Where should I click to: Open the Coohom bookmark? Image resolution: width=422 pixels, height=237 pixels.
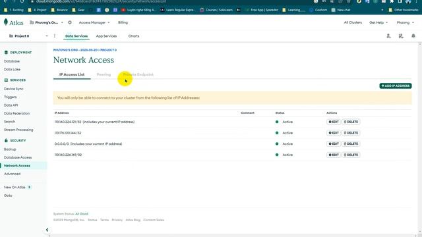(318, 10)
